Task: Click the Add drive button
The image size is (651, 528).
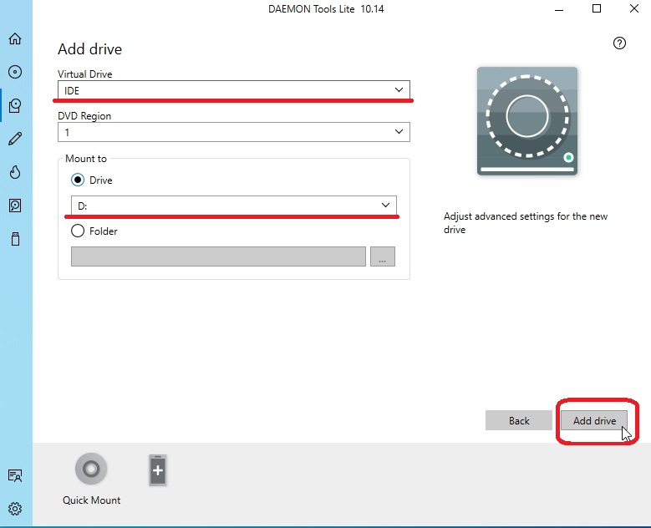Action: pyautogui.click(x=594, y=420)
